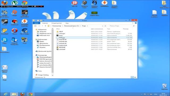Click the volume icon in system tray

[151, 94]
